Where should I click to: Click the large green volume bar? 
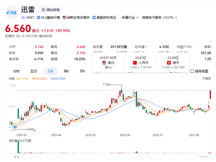click(x=18, y=147)
